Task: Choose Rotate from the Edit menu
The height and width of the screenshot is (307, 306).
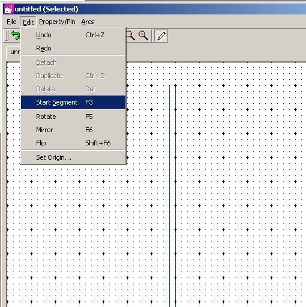Action: (73, 117)
